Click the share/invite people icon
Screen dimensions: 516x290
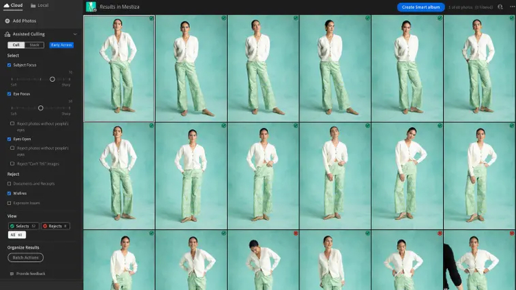click(x=500, y=7)
